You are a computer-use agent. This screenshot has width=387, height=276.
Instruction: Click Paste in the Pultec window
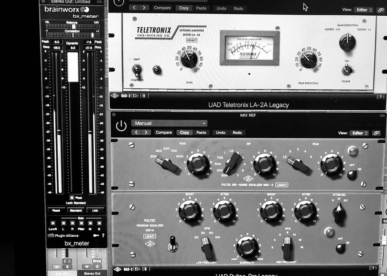[x=201, y=132]
